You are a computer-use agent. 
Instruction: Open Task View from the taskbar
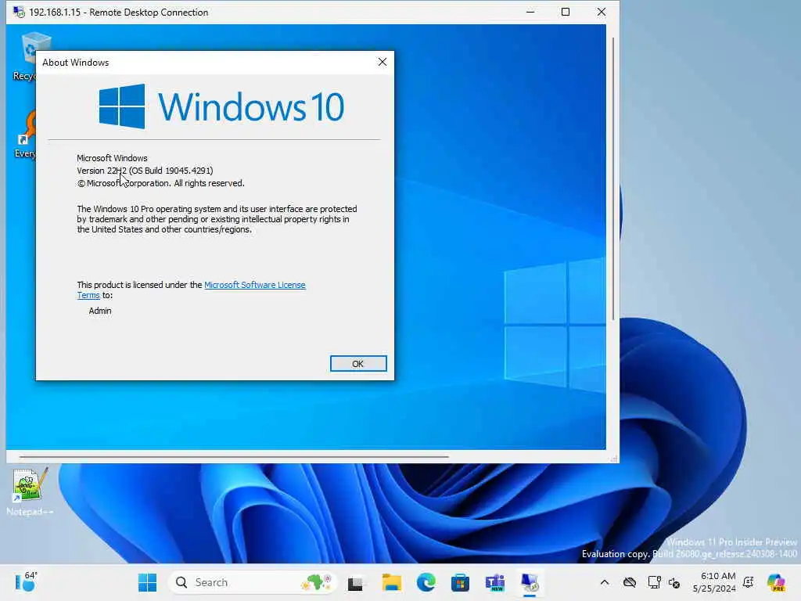point(356,582)
